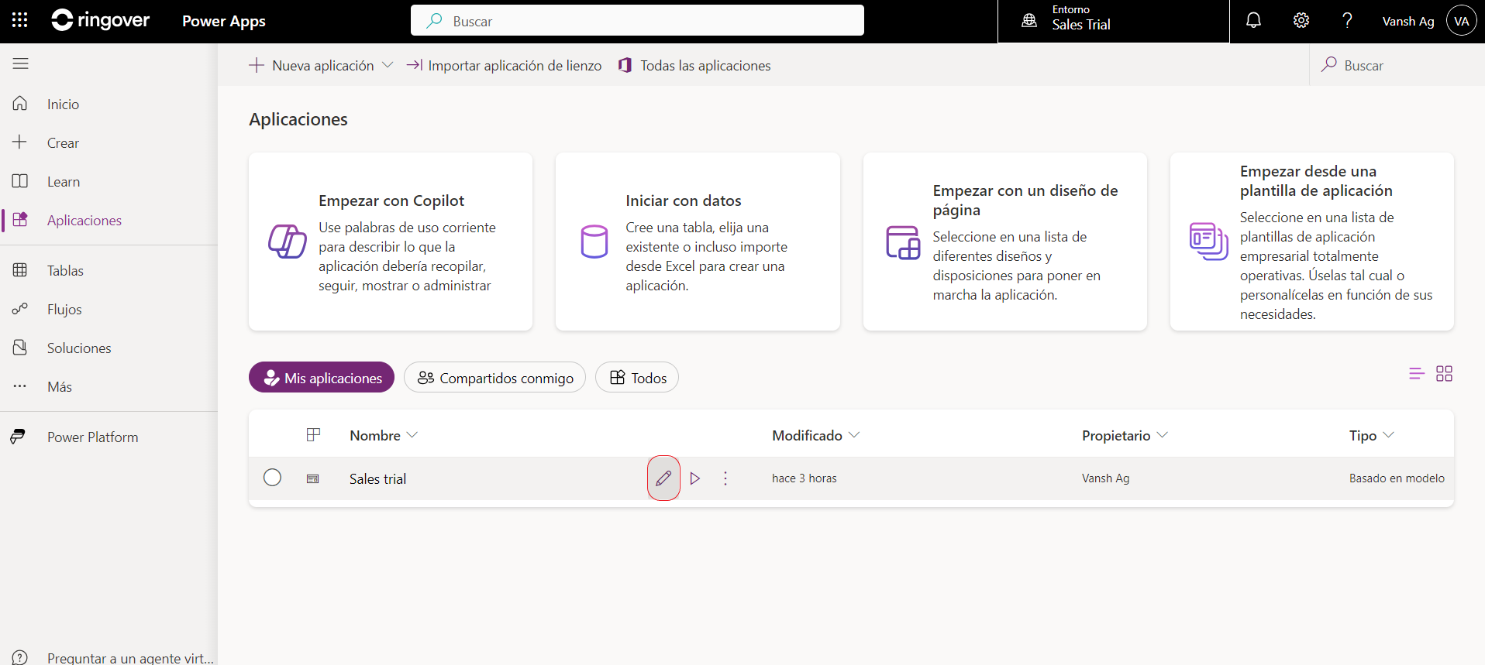Open more commands for Sales trial

coord(725,478)
